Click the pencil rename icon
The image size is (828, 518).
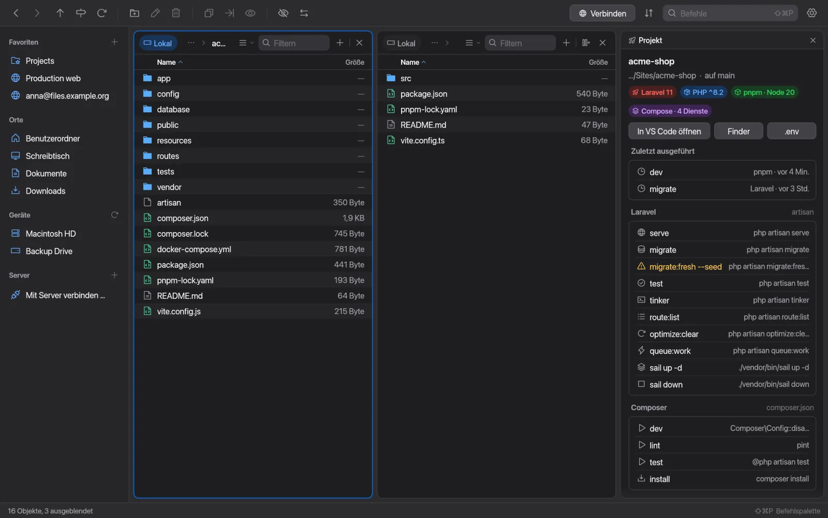click(155, 13)
